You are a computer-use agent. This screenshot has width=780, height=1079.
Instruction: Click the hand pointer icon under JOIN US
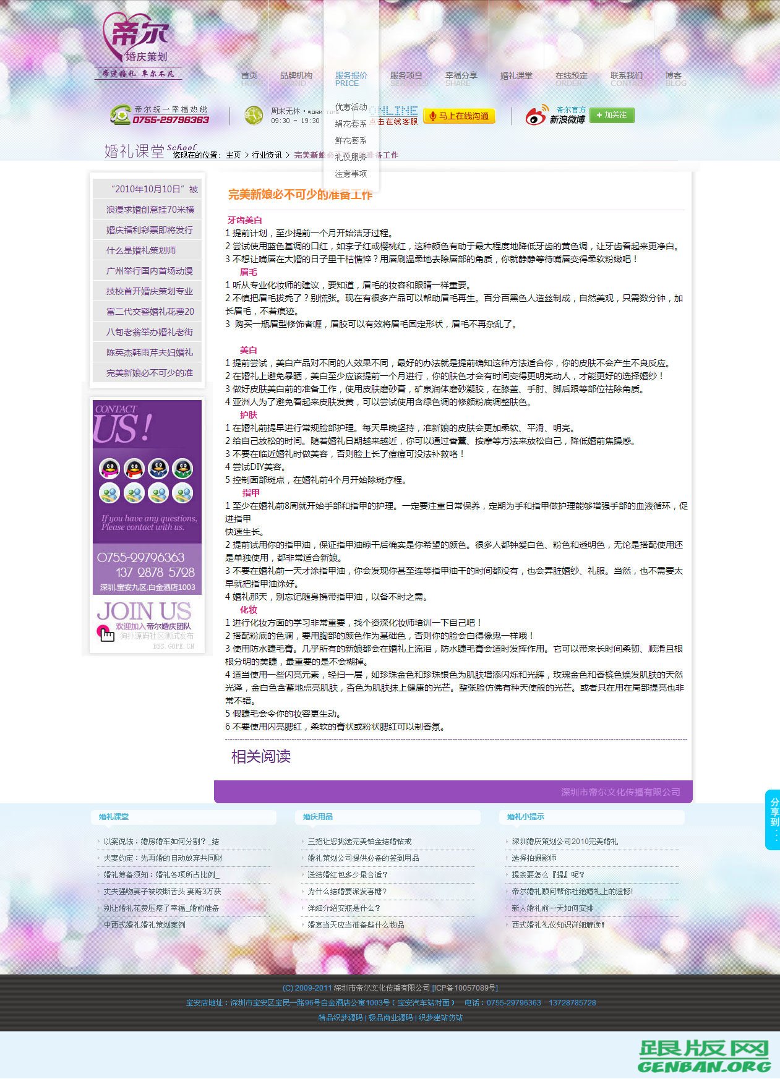click(x=106, y=634)
